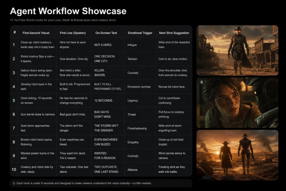Screen dimensions: 286x191
Task: Open the woman close-up portrait thumbnail
Action: (x=237, y=103)
